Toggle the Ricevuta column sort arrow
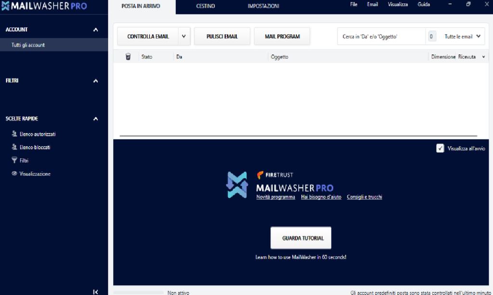This screenshot has width=493, height=295. [483, 57]
